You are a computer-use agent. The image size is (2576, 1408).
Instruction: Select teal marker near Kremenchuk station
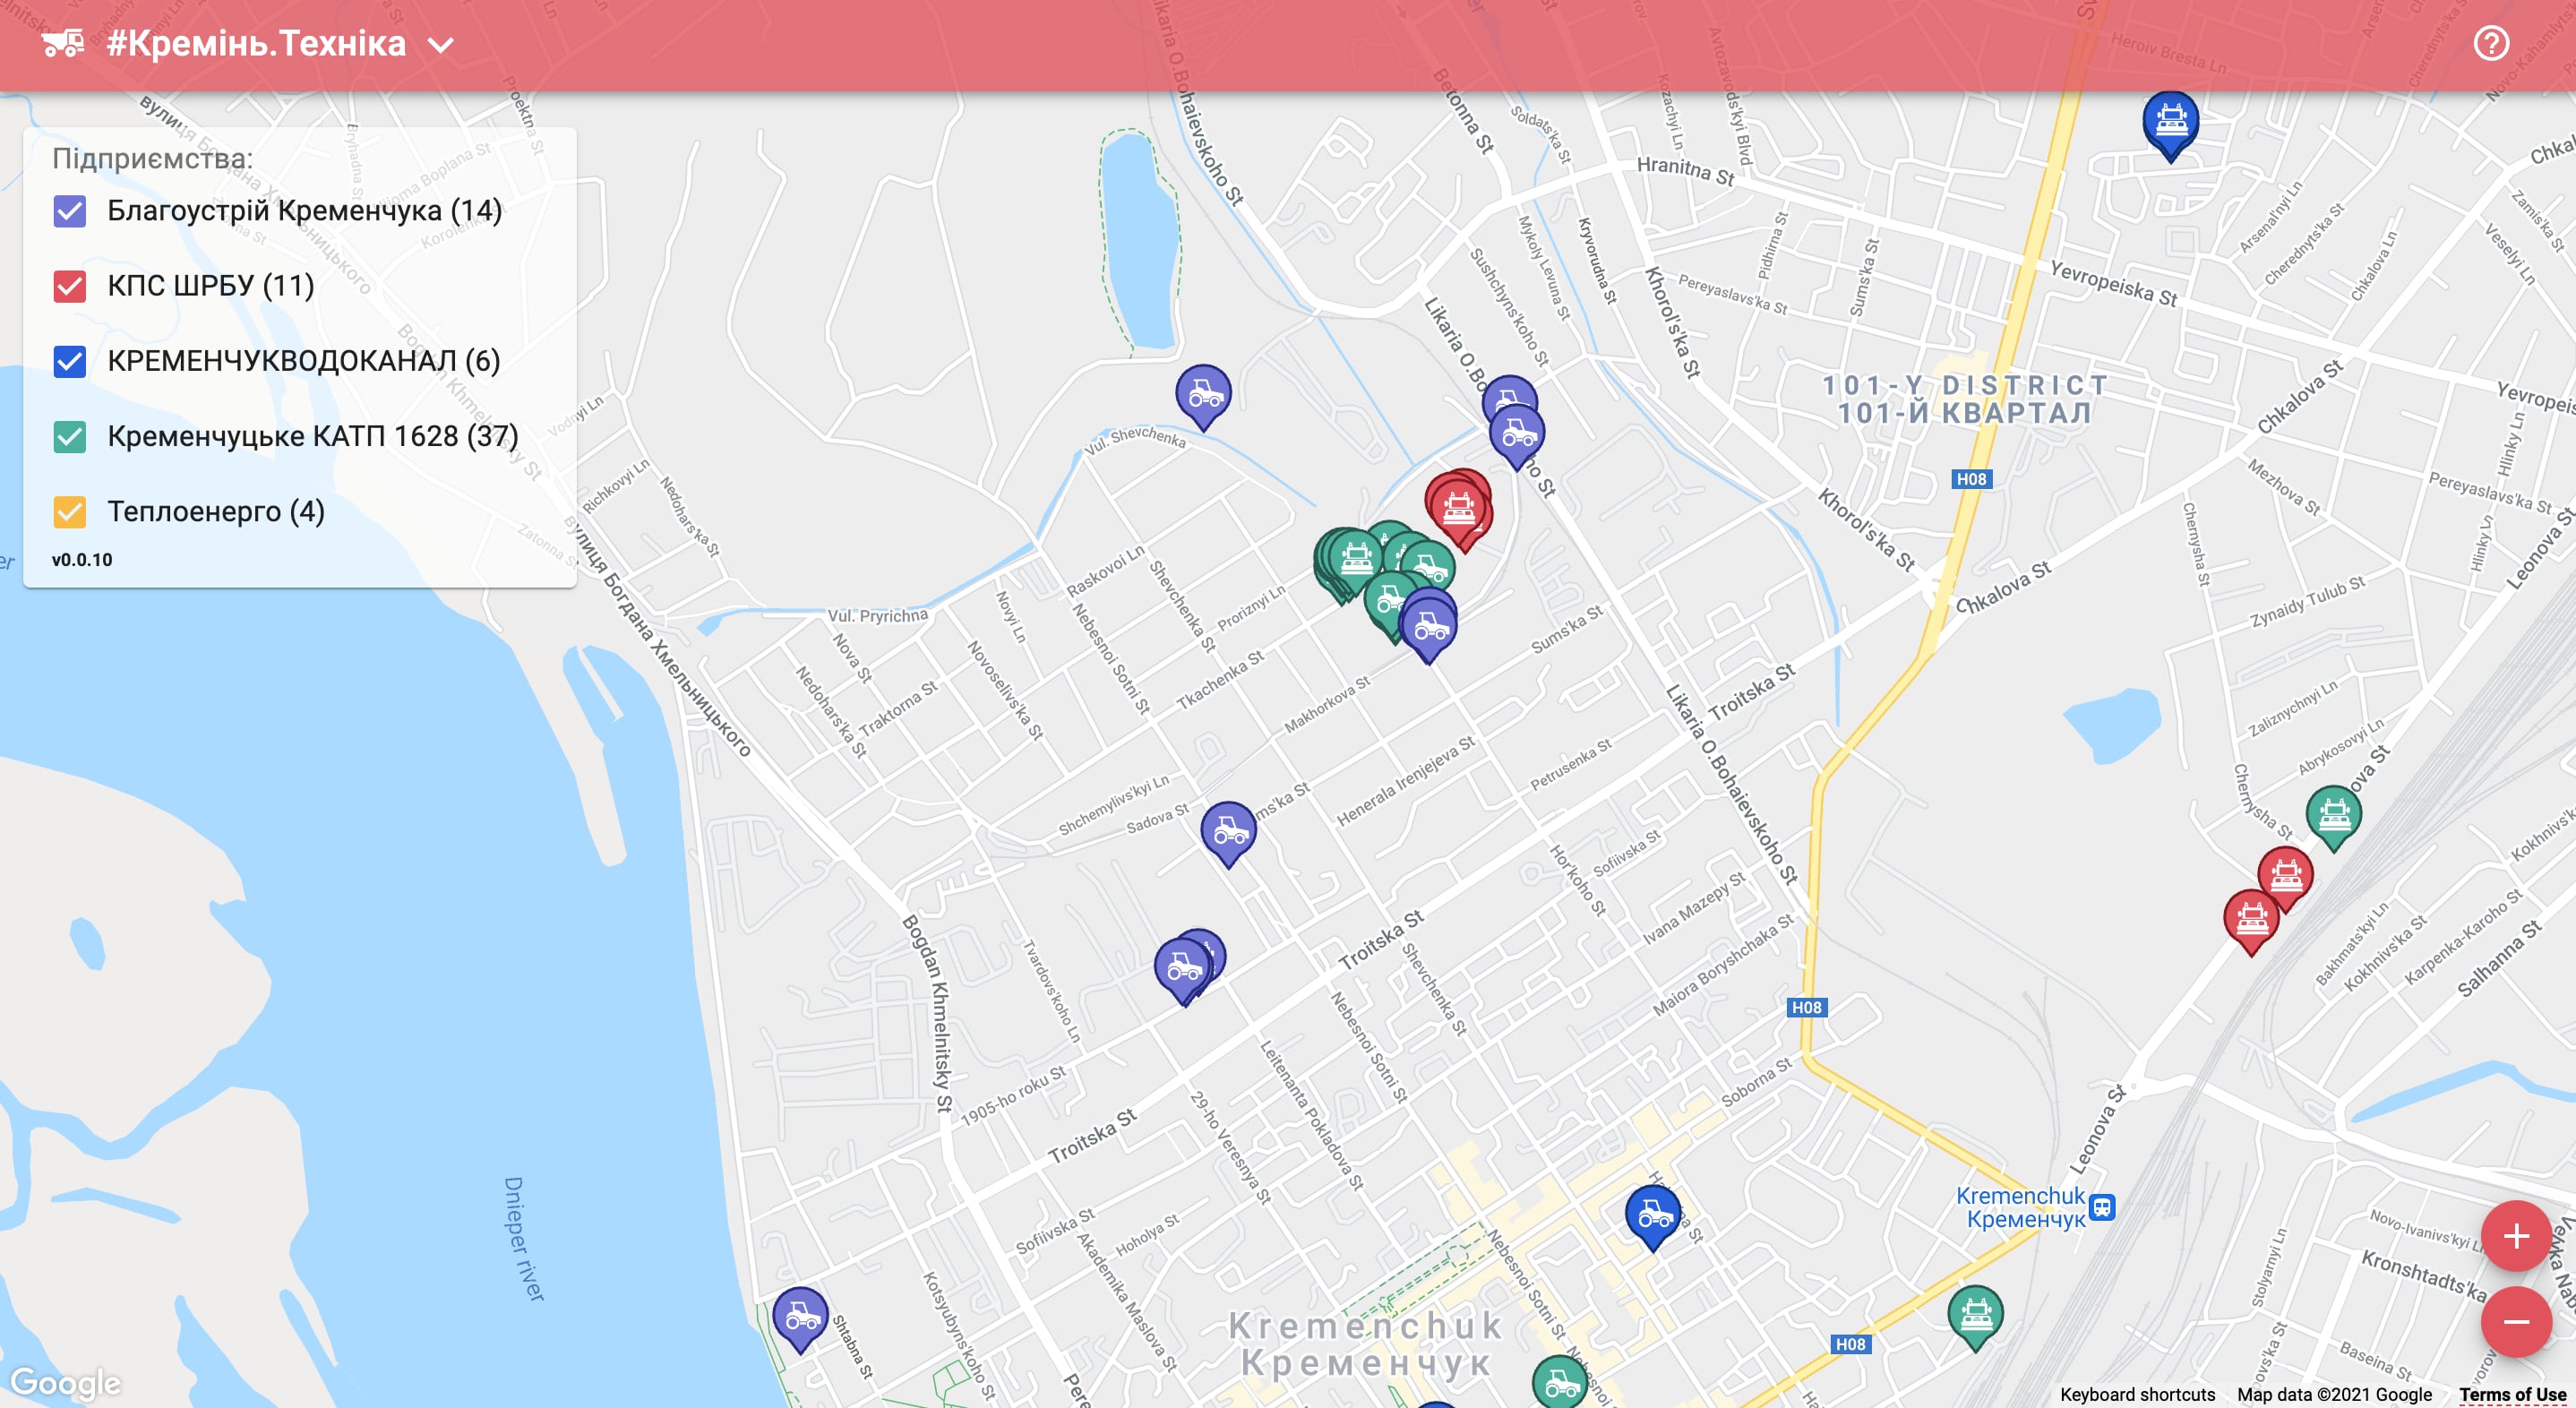[1975, 1316]
